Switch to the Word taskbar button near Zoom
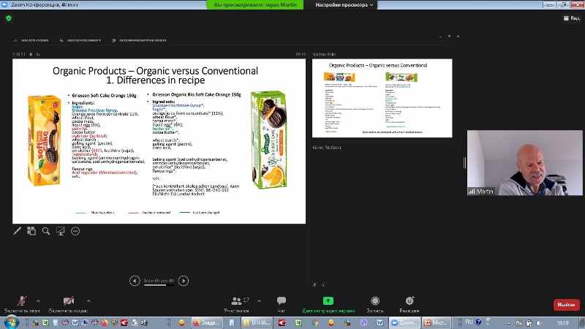Image resolution: width=585 pixels, height=329 pixels. tap(380, 322)
